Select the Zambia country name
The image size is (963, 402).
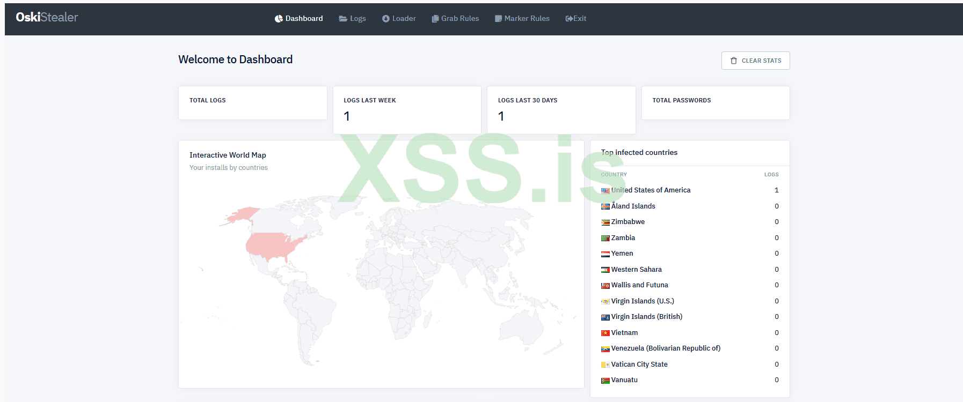point(623,237)
